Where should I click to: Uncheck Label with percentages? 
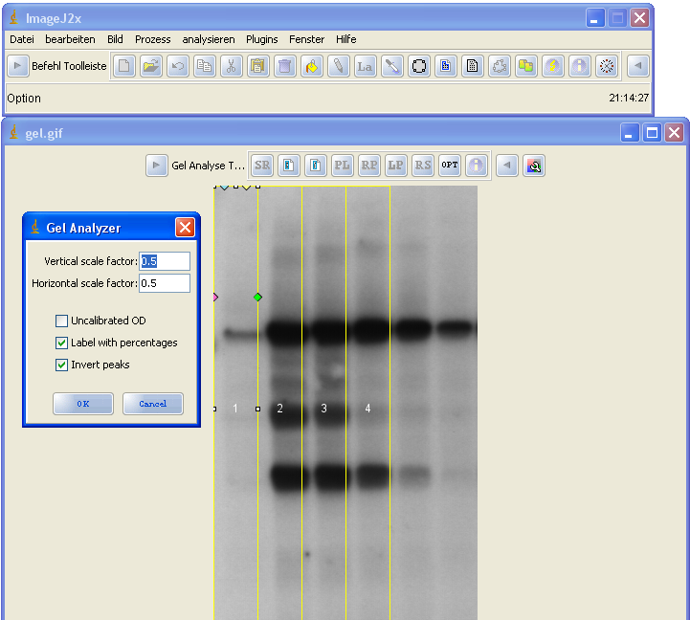point(61,343)
